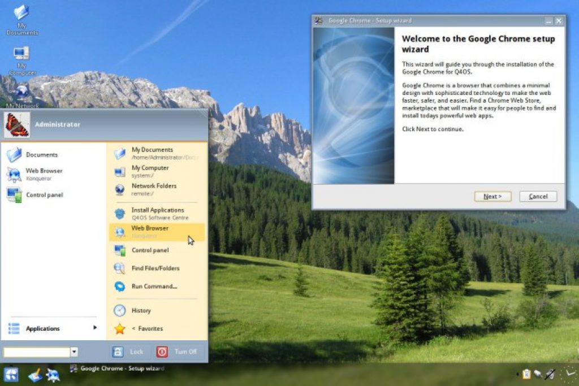
Task: Open Run Command... from start menu
Action: (157, 287)
